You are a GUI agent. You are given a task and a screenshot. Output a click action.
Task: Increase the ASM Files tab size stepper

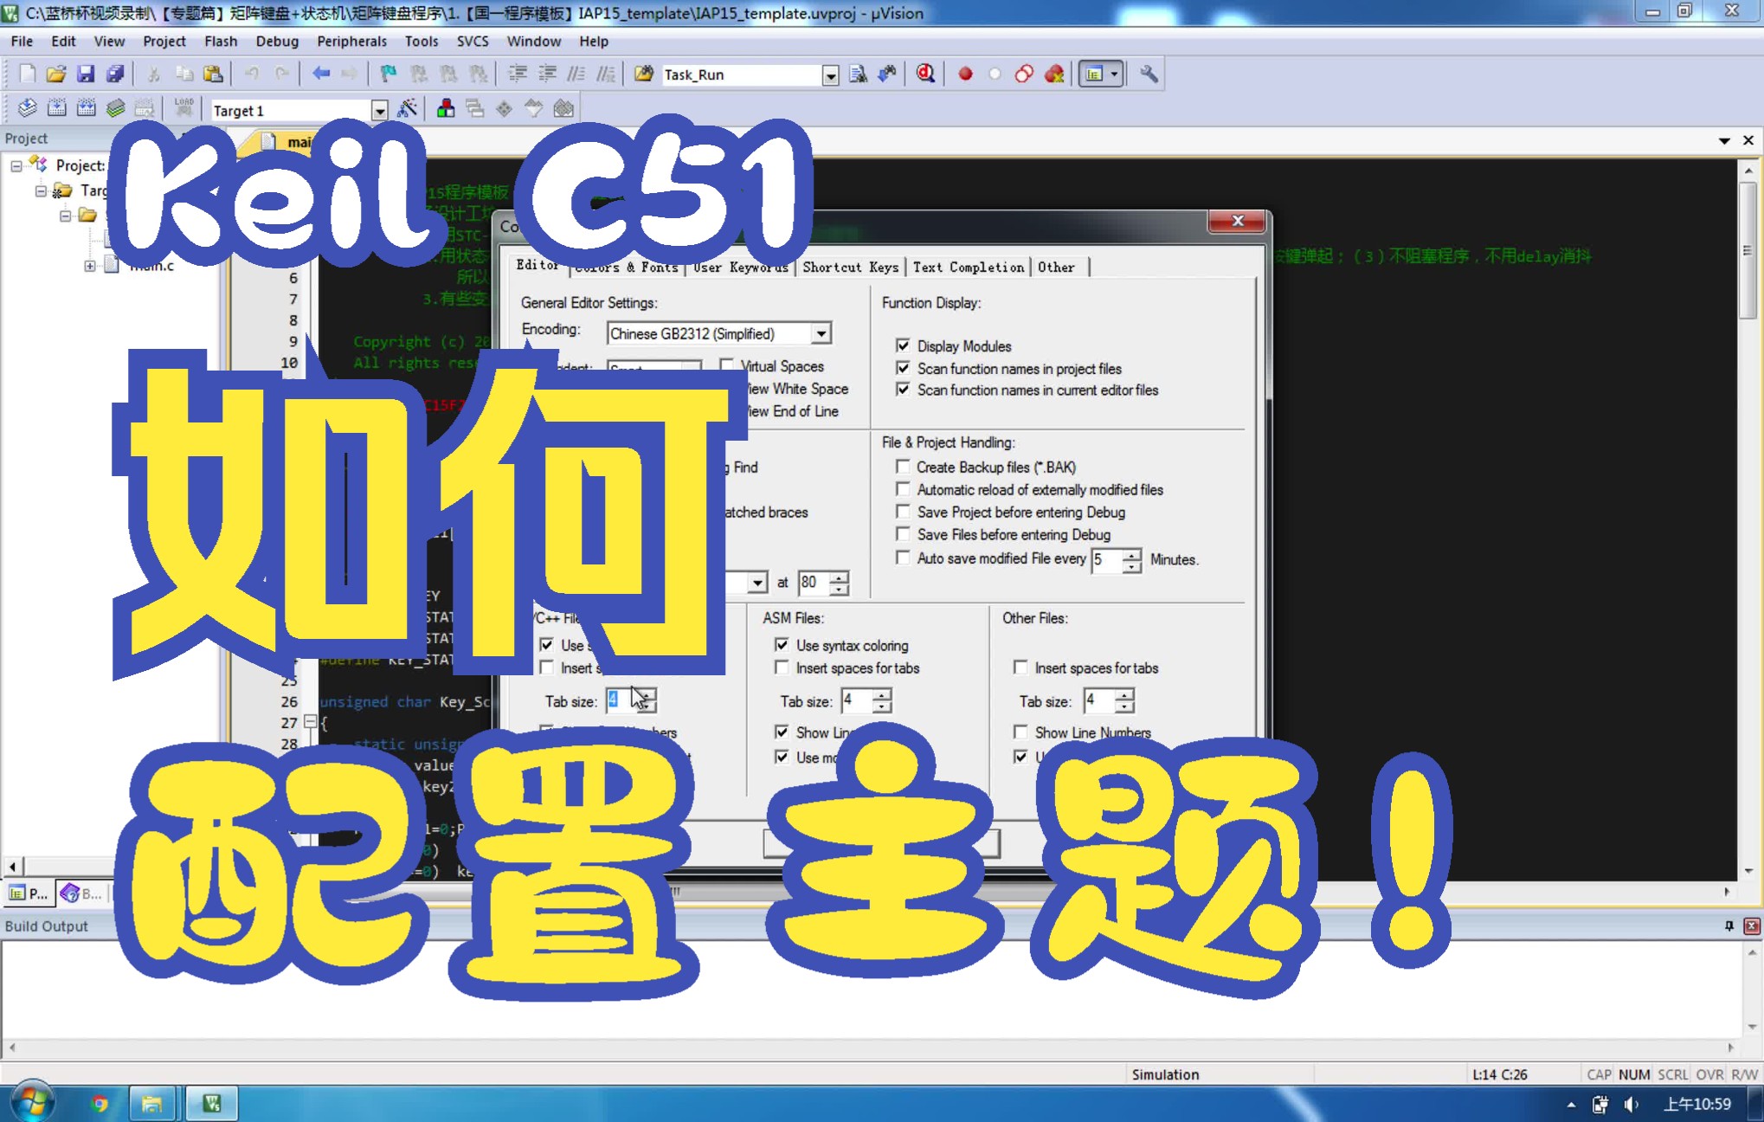[x=881, y=694]
